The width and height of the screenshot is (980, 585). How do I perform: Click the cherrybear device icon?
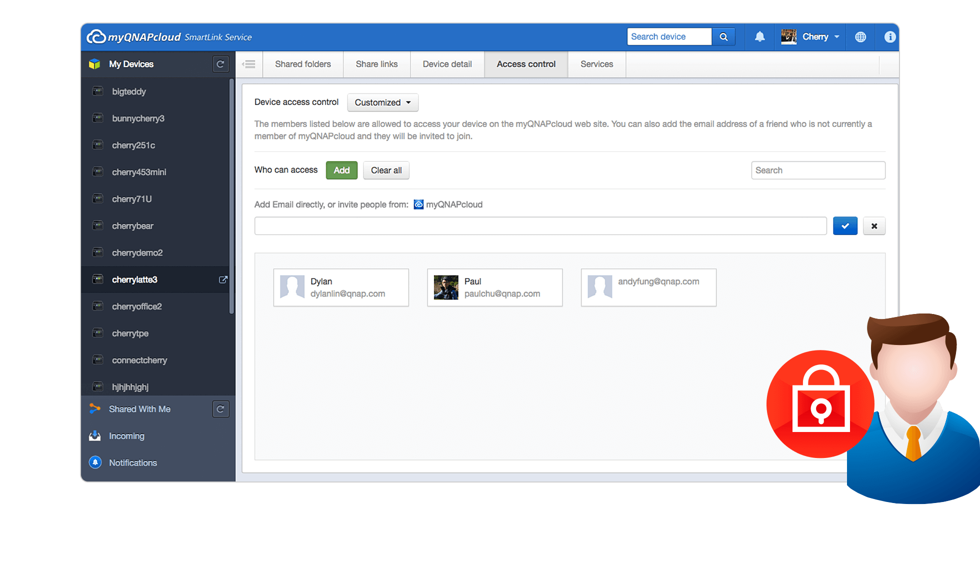pos(98,226)
